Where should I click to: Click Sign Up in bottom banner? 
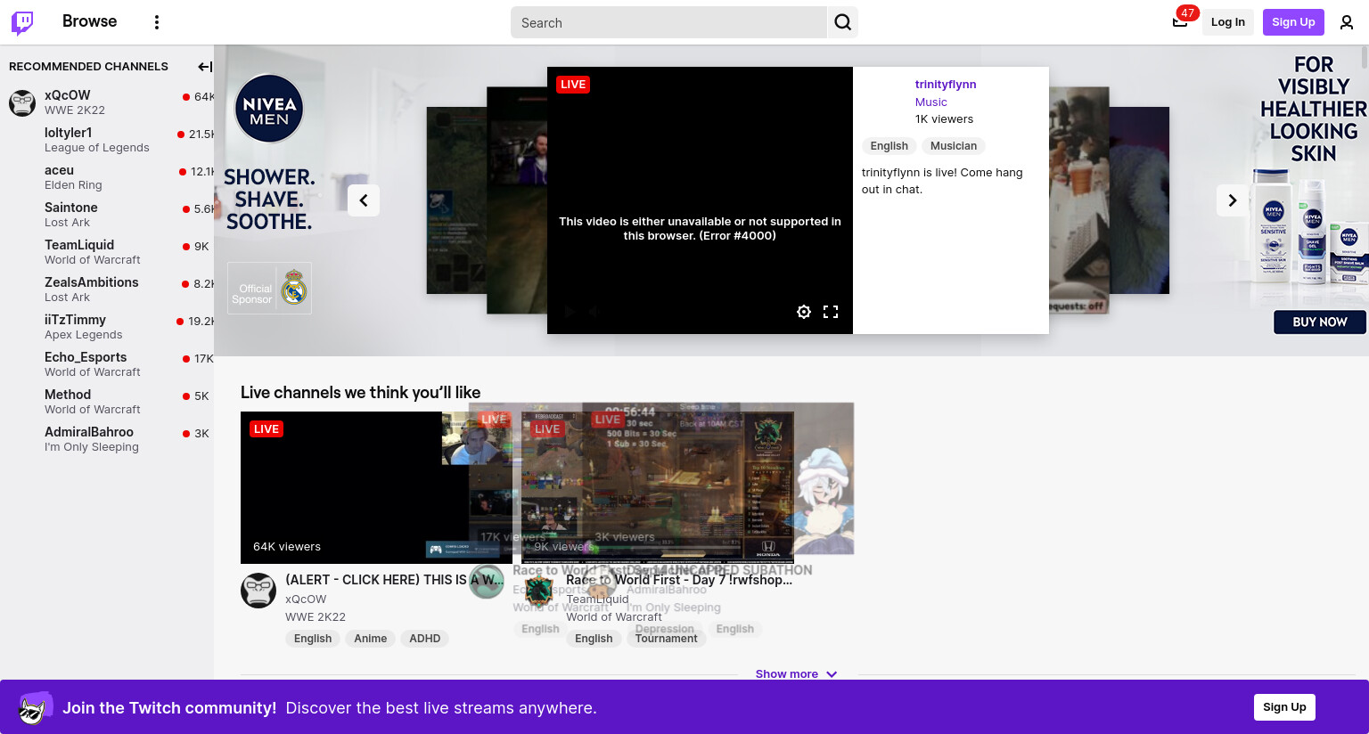tap(1284, 707)
